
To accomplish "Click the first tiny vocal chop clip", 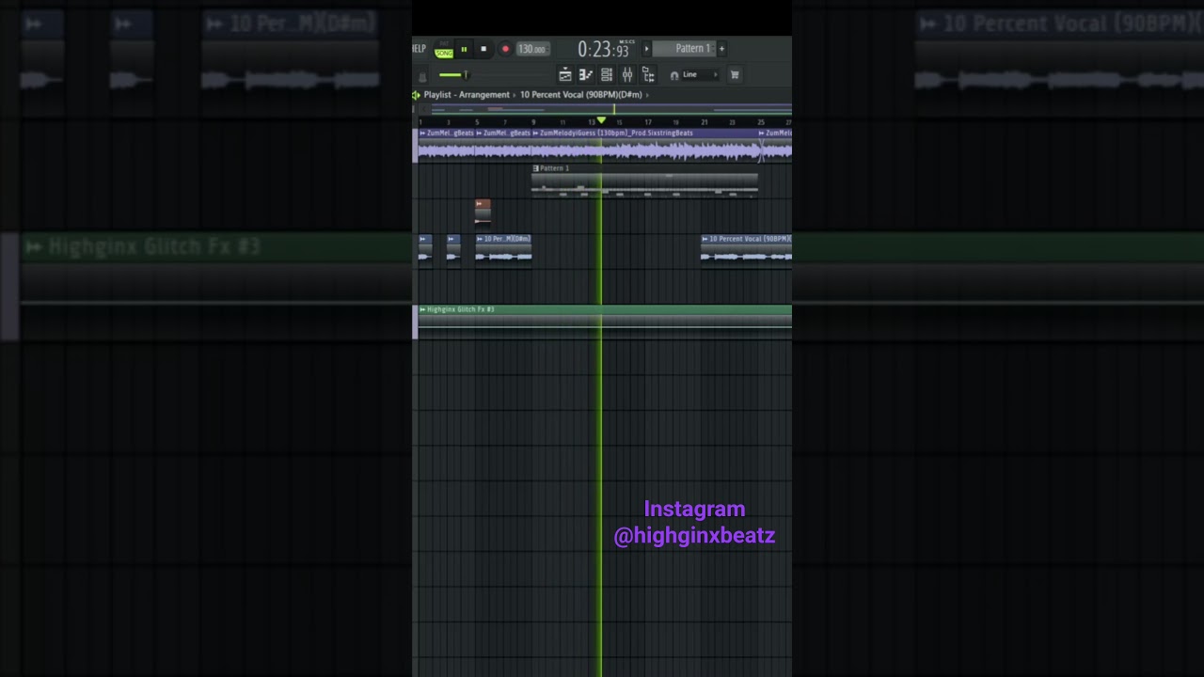I will tap(425, 249).
